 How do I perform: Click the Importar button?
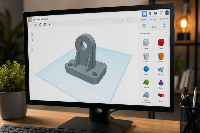tap(143, 20)
